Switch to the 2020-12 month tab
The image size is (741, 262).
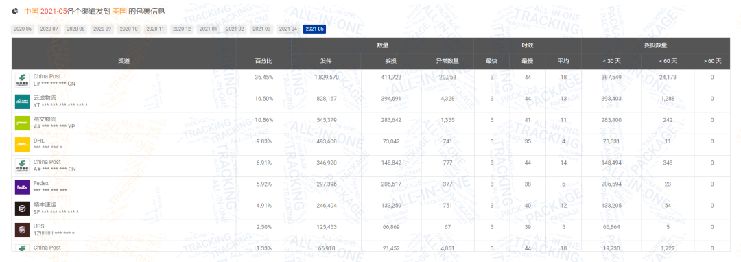coord(182,29)
